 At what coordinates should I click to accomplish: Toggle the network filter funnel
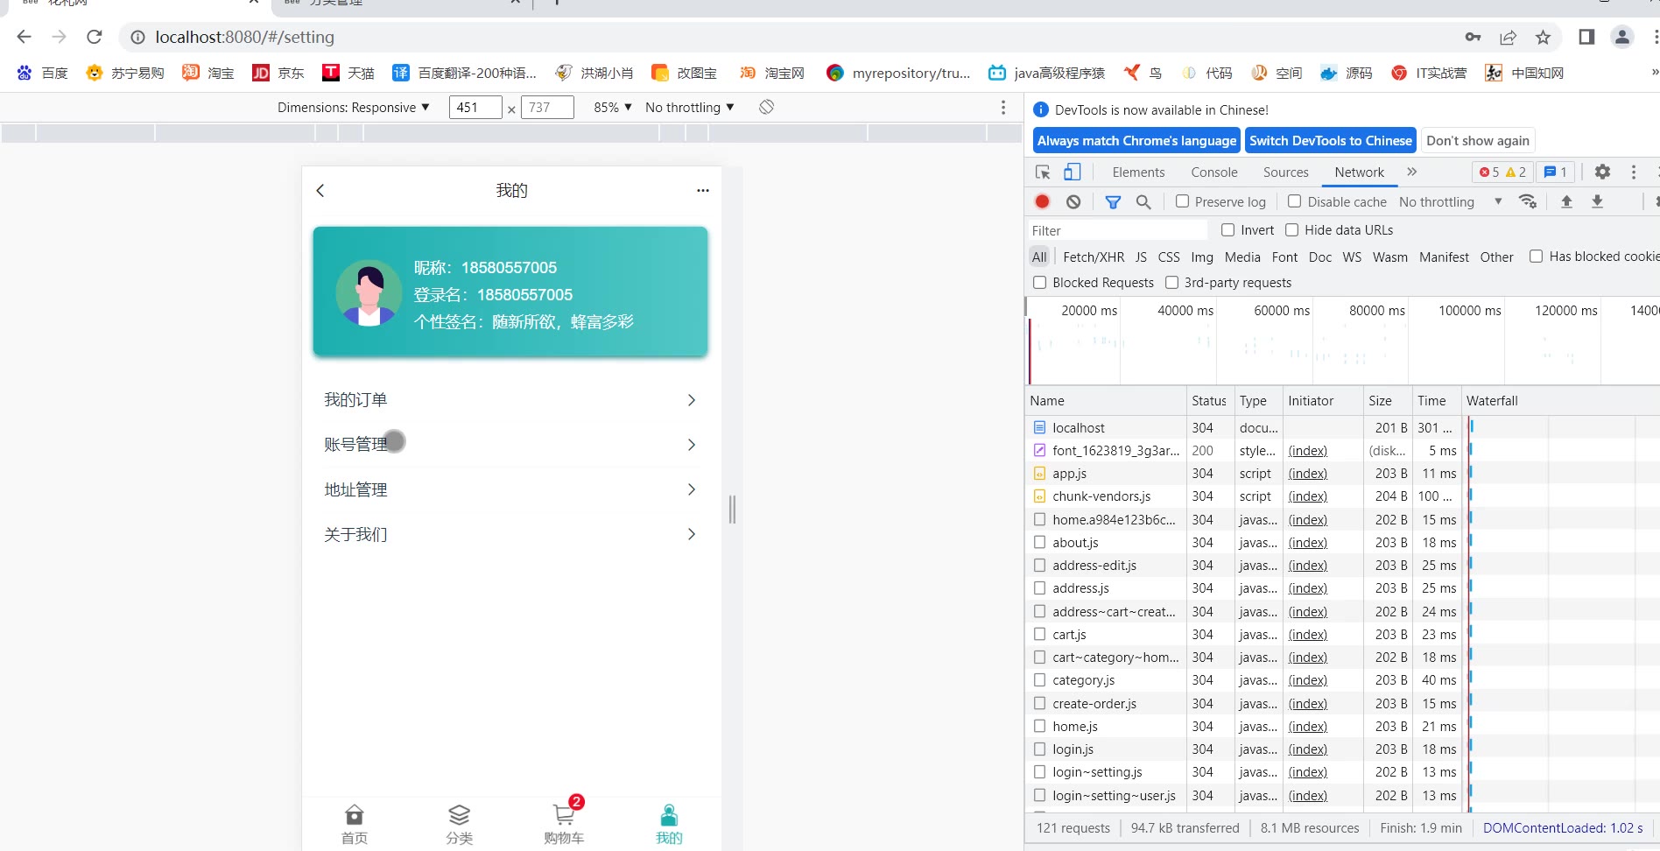(1113, 201)
